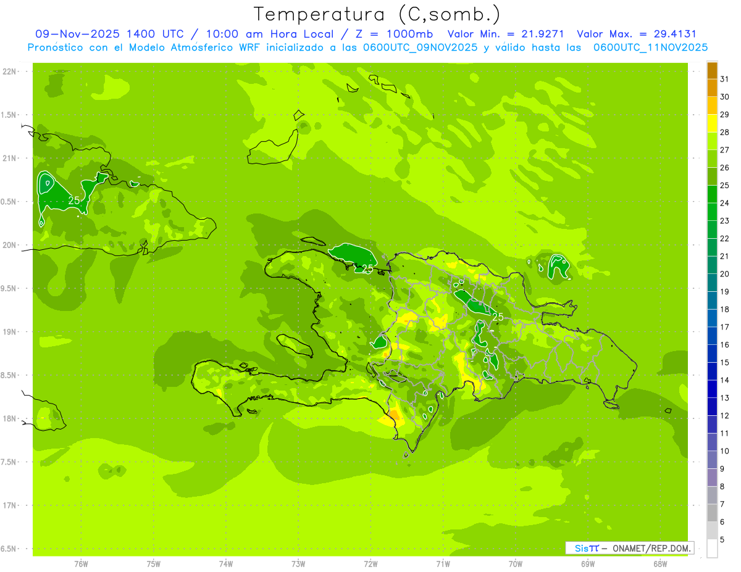
Task: Click the '25' contour label in central Dominican Republic
Action: pos(497,317)
